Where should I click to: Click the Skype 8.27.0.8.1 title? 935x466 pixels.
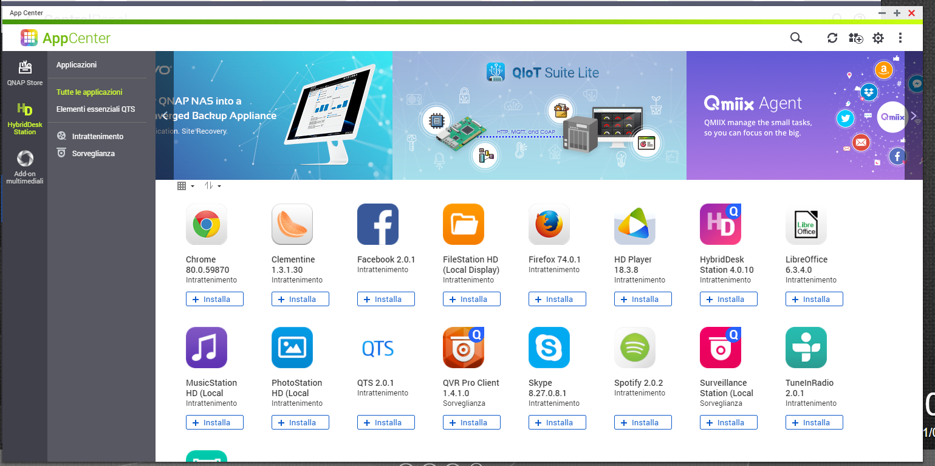(x=547, y=388)
